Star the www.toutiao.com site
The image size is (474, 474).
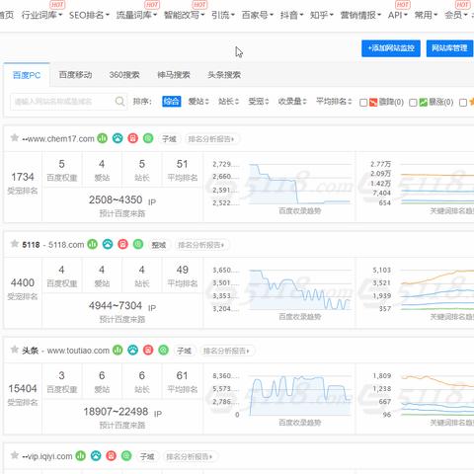(x=15, y=350)
